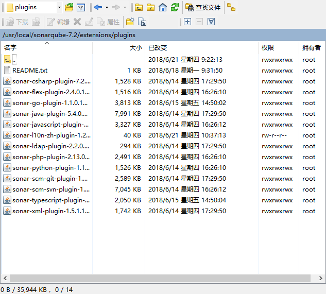Refresh the directory listing
Image resolution: width=326 pixels, height=294 pixels.
[175, 8]
